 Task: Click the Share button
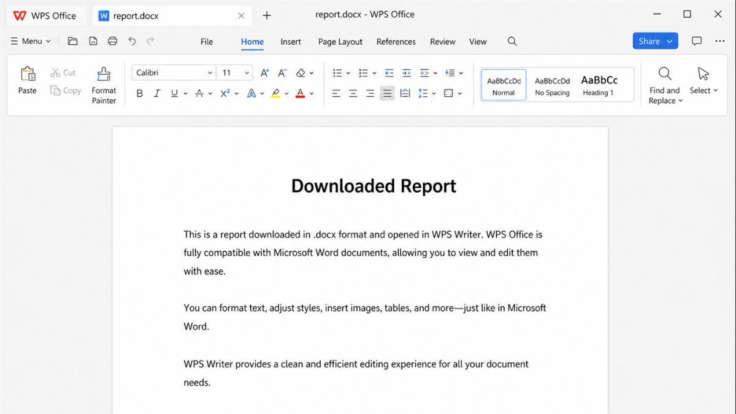(x=655, y=41)
